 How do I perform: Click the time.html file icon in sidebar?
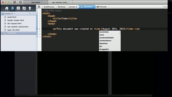point(5,33)
